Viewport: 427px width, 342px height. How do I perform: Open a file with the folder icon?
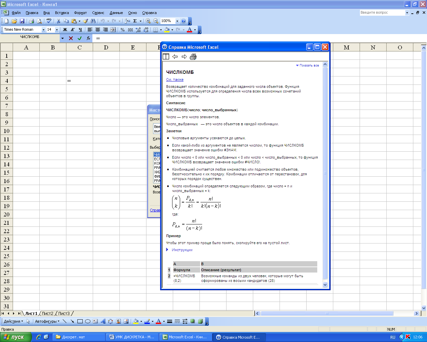14,21
